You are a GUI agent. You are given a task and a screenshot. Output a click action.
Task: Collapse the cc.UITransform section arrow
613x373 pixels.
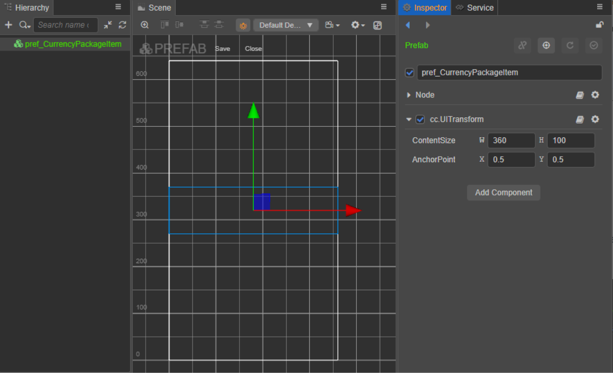pyautogui.click(x=409, y=119)
